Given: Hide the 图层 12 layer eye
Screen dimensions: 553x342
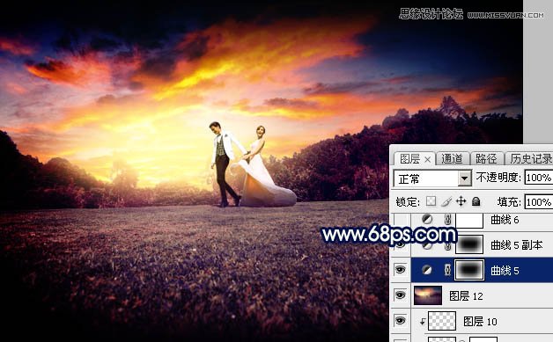Looking at the screenshot, I should coord(401,295).
